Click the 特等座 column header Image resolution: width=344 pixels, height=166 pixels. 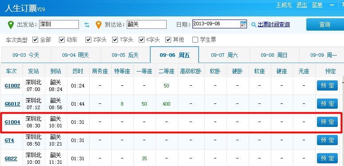point(122,71)
